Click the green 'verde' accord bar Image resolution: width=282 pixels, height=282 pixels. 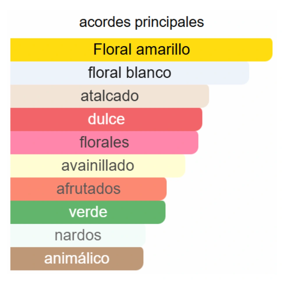click(x=88, y=212)
